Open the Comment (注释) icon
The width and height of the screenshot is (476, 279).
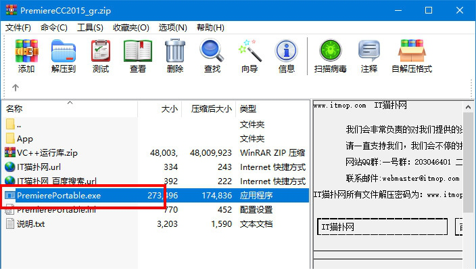tap(369, 51)
